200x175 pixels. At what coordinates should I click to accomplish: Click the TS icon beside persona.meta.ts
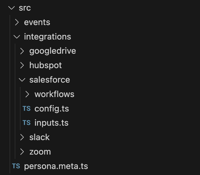tap(16, 166)
